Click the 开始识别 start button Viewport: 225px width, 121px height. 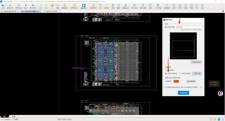tap(184, 93)
